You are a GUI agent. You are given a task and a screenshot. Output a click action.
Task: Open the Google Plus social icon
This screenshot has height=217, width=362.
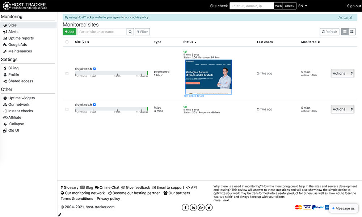point(201,208)
